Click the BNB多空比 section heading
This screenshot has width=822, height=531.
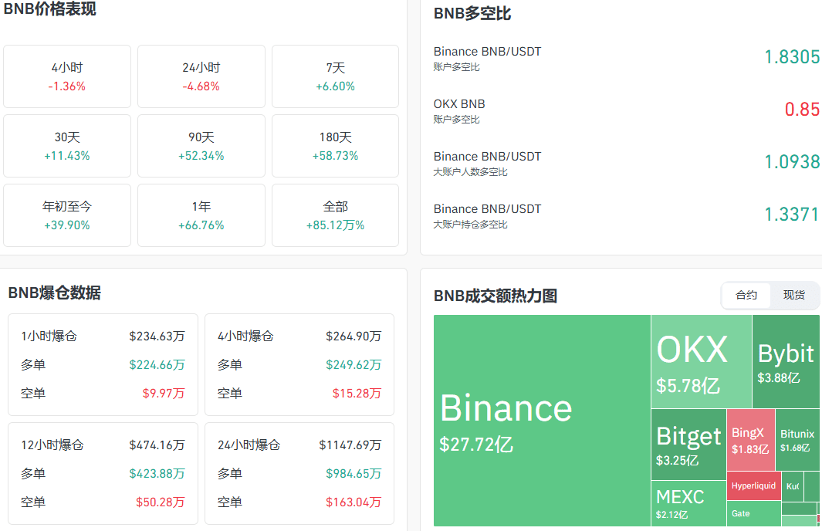tap(472, 14)
